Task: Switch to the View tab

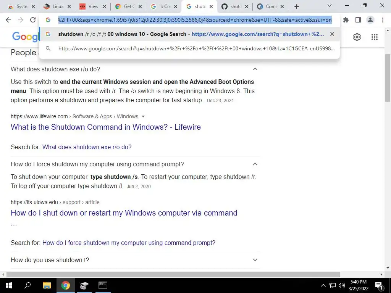Action: (x=92, y=6)
